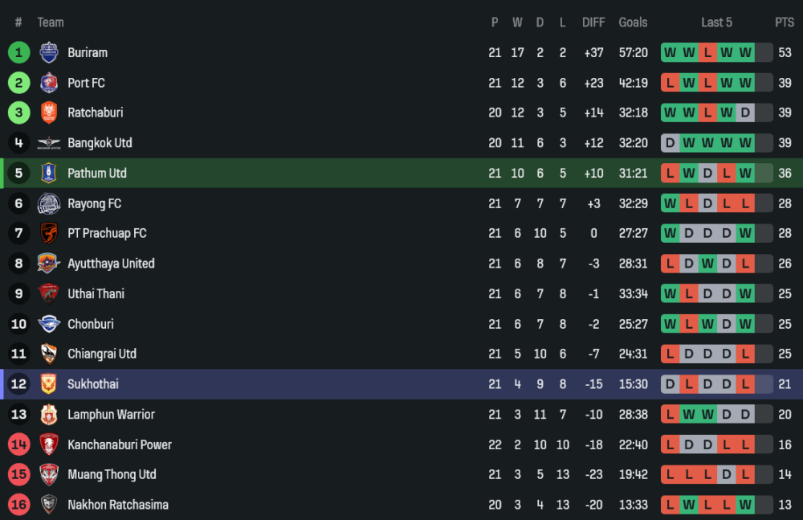The height and width of the screenshot is (520, 803).
Task: Click Ratchaburi's grey D form badge
Action: click(x=745, y=113)
